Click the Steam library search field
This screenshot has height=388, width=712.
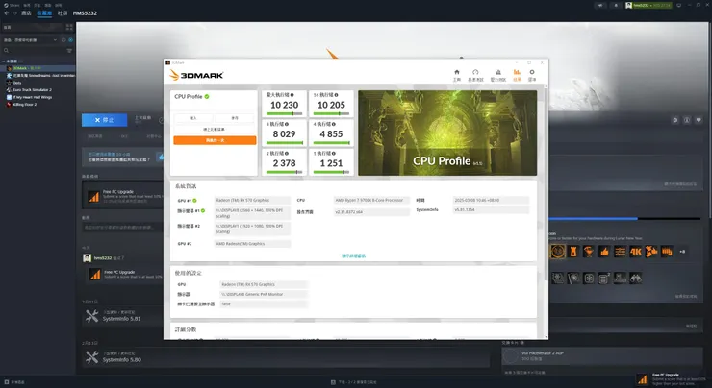pyautogui.click(x=33, y=50)
